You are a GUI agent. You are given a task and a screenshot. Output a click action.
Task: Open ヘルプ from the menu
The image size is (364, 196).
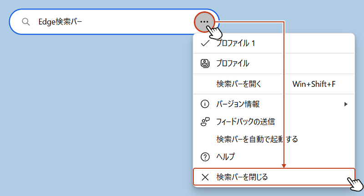pyautogui.click(x=274, y=157)
